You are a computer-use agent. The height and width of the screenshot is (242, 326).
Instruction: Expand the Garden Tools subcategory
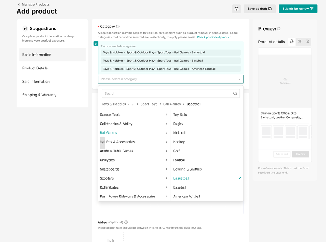166,115
